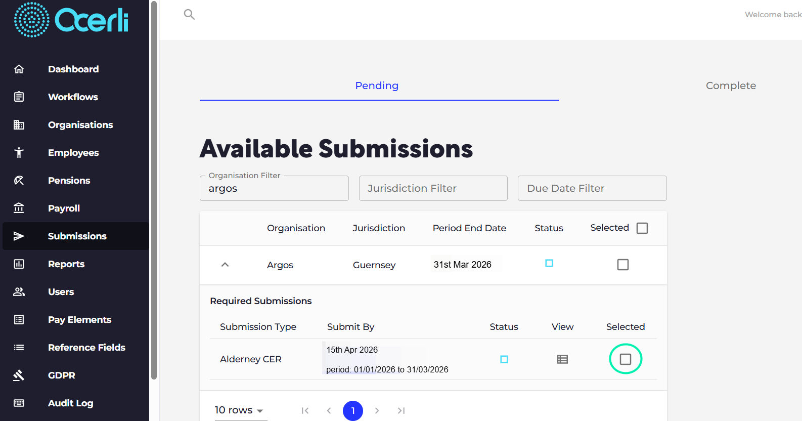Click the Argos row status square

(549, 263)
